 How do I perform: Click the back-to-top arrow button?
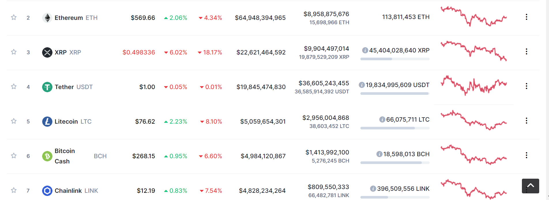(x=530, y=186)
